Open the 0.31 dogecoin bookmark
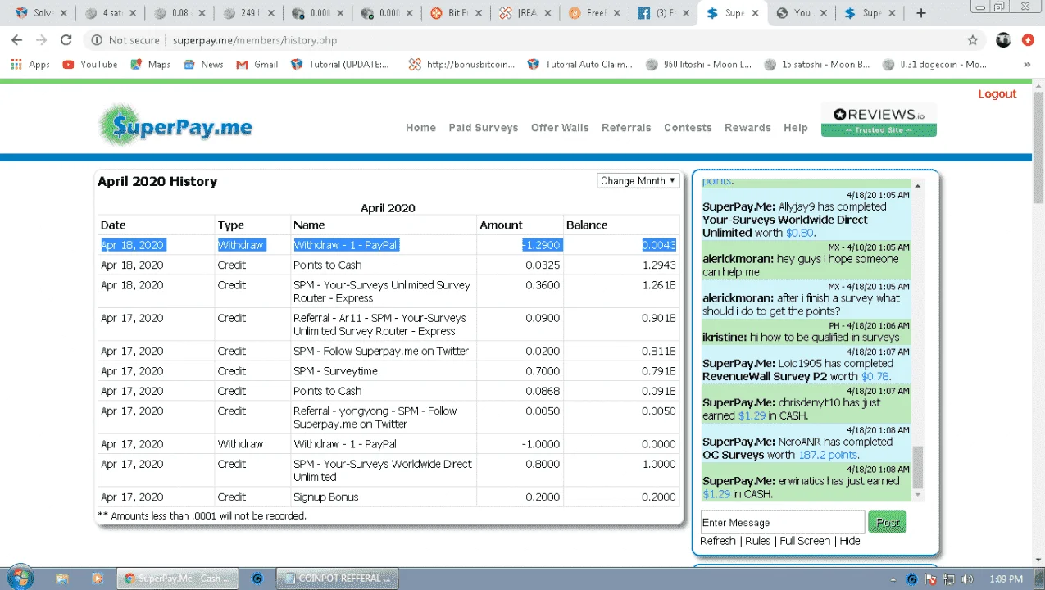Screen dimensions: 1045x590 tap(935, 64)
